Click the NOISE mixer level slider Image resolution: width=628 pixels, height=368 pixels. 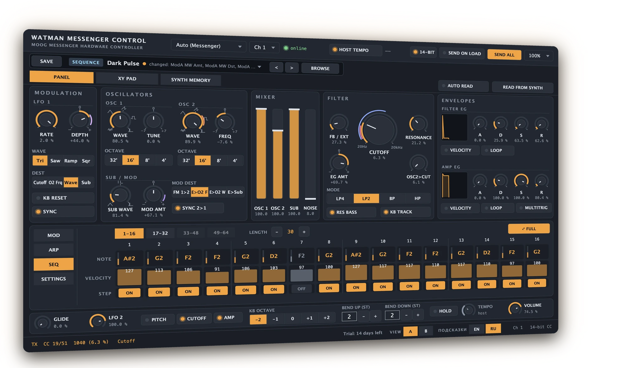[x=310, y=155]
